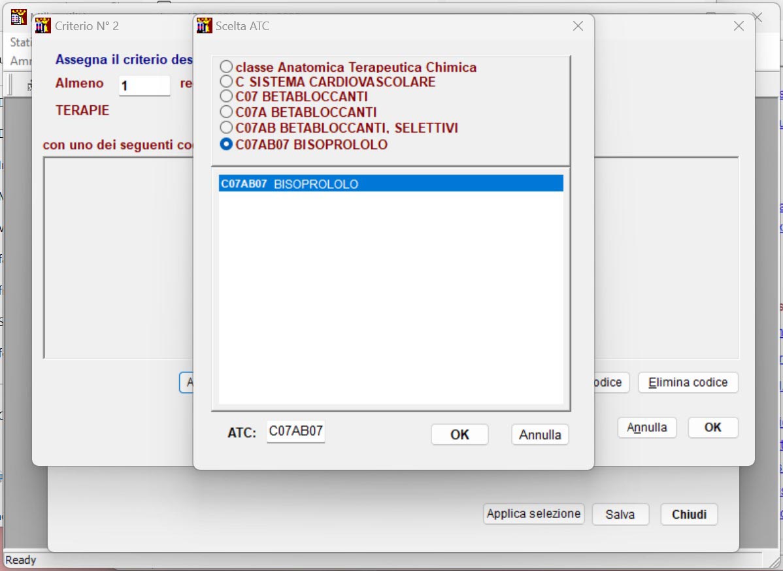This screenshot has width=783, height=571.
Task: Cancel the Scelta ATC dialog with Annulla
Action: click(x=540, y=434)
